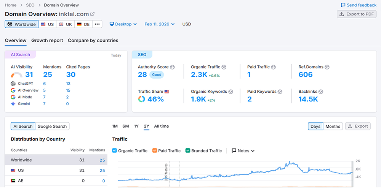Disable the Branded Traffic checkbox
Image resolution: width=381 pixels, height=190 pixels.
[188, 151]
